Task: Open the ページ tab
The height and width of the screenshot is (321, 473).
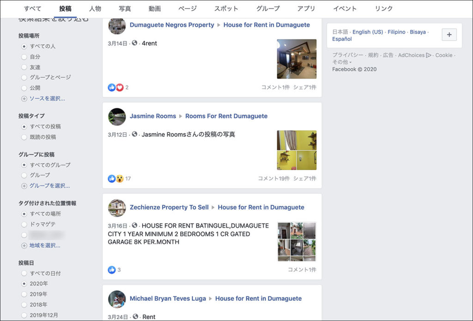Action: [x=188, y=8]
